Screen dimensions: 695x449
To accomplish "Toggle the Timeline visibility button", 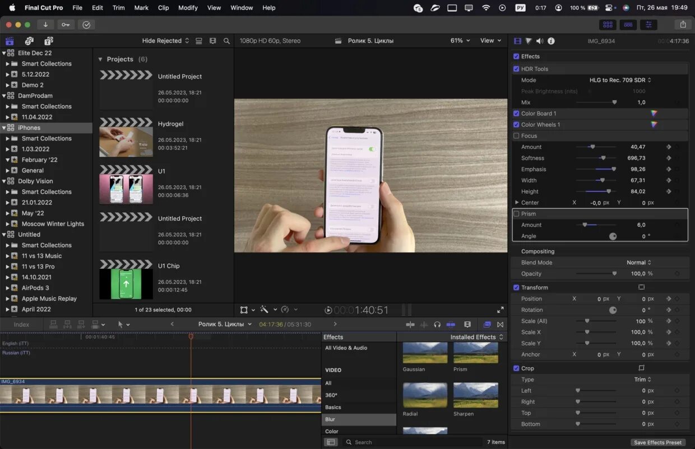I will click(628, 25).
